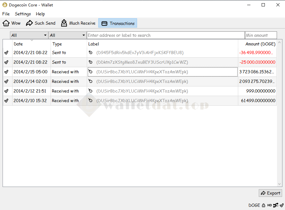Click received icon on 2014/2/10 15:32 row

pos(91,101)
